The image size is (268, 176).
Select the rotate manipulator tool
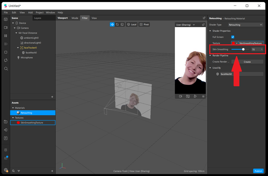coord(117,25)
